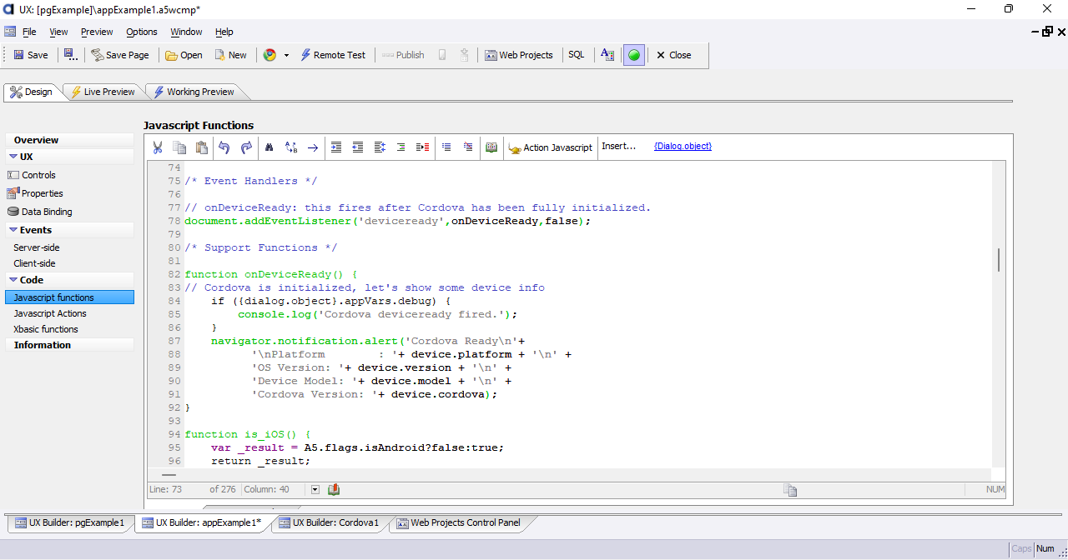Image resolution: width=1068 pixels, height=560 pixels.
Task: Switch to the Live Preview tab
Action: (x=102, y=92)
